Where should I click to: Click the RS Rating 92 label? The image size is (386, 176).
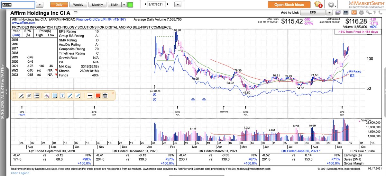pyautogui.click(x=355, y=74)
